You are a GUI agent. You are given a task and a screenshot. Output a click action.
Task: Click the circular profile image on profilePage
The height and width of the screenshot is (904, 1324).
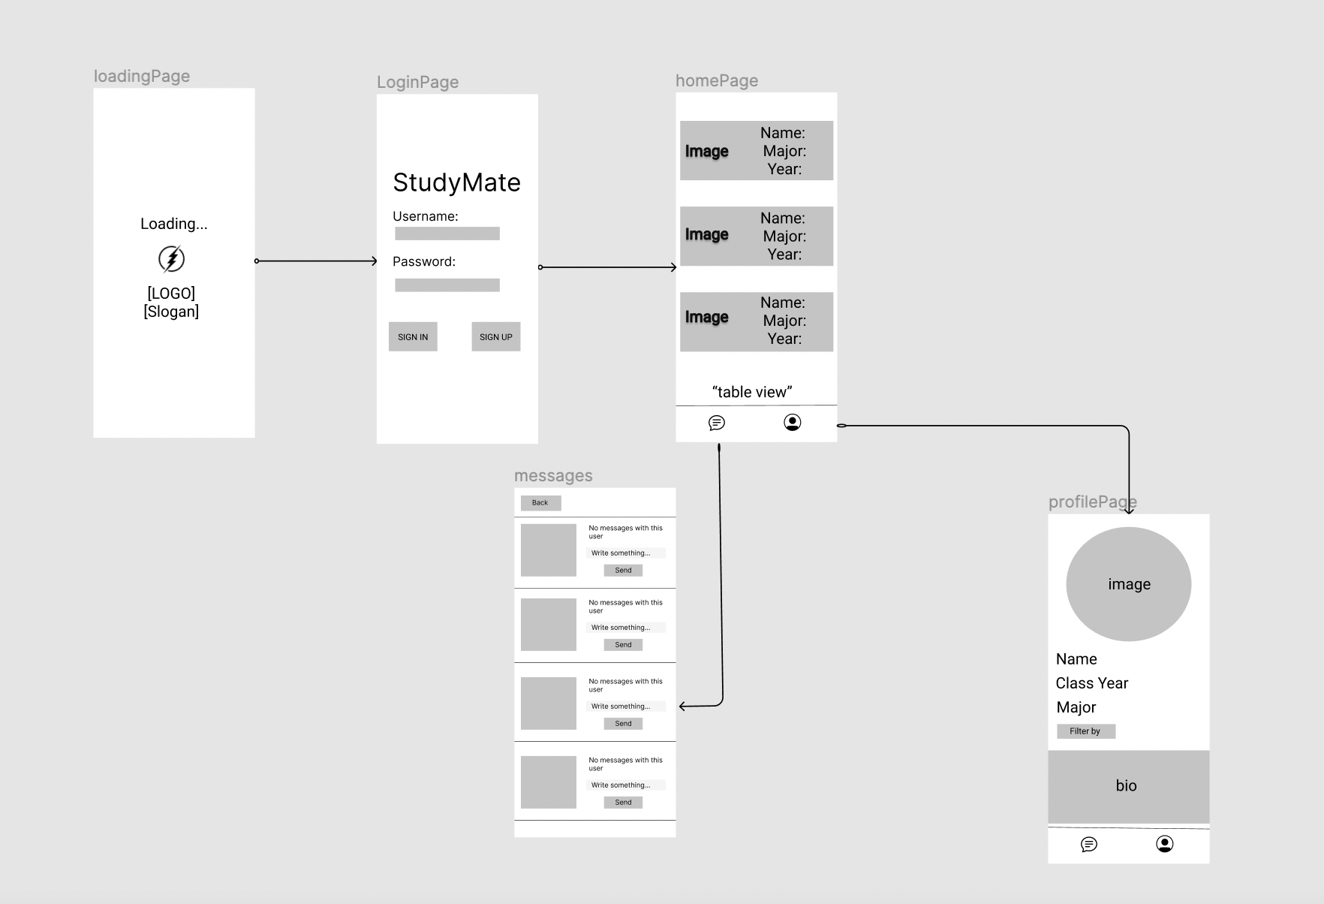tap(1128, 584)
